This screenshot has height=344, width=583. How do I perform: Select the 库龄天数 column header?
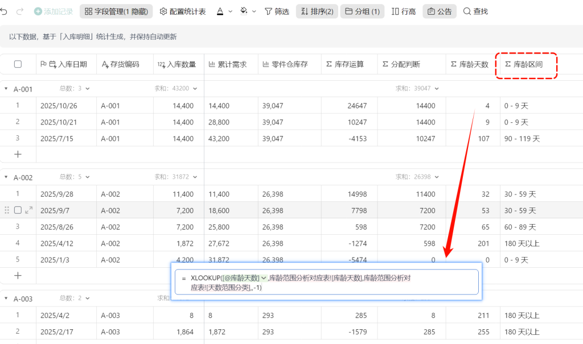pos(473,64)
